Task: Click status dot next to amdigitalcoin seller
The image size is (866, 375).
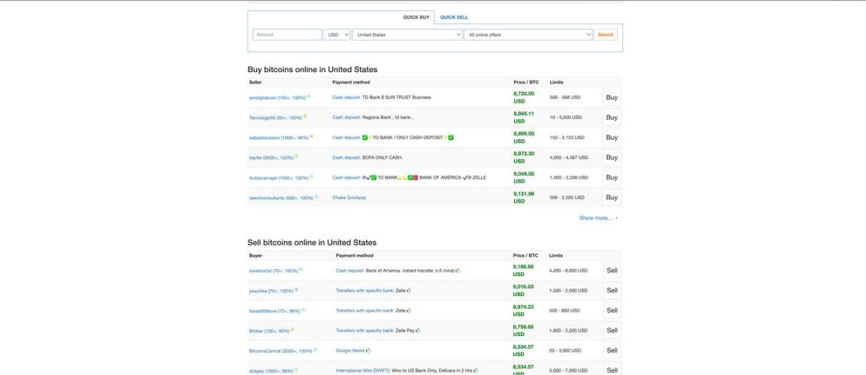Action: tap(308, 96)
